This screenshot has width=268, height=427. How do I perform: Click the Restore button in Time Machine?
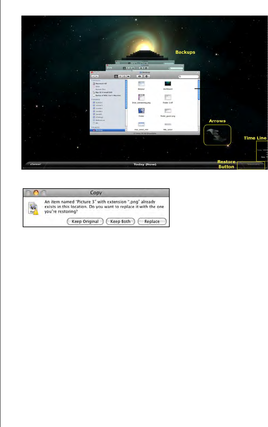(251, 165)
